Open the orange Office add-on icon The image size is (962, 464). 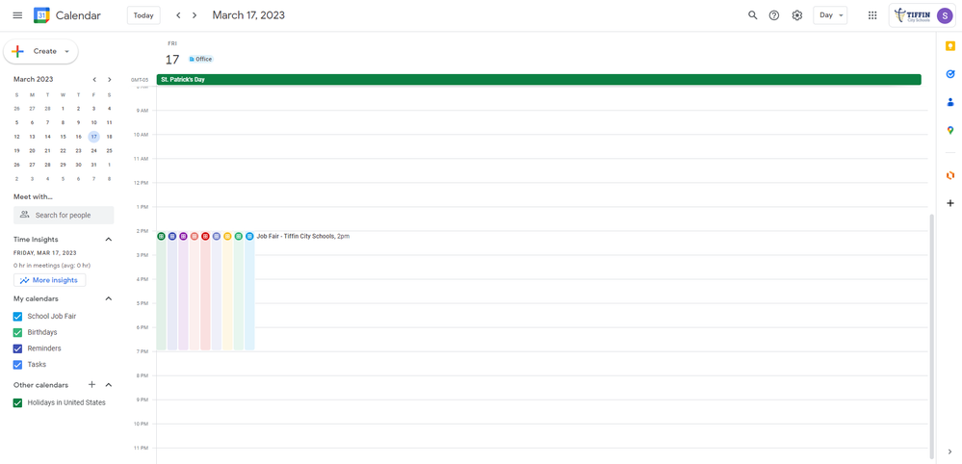[x=950, y=175]
